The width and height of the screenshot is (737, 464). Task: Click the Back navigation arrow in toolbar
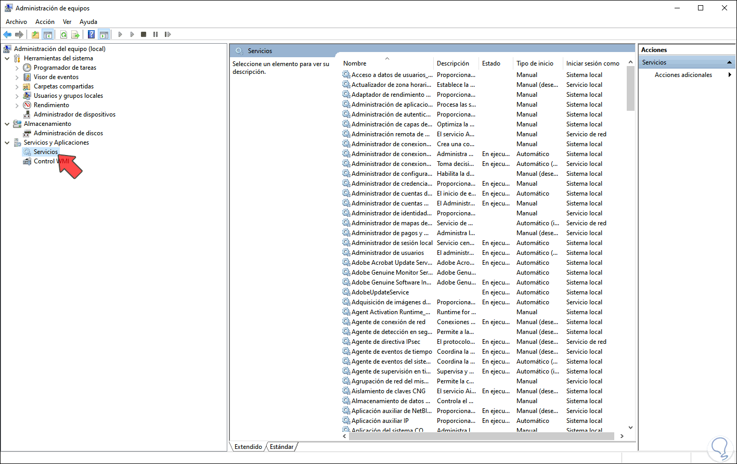[7, 34]
